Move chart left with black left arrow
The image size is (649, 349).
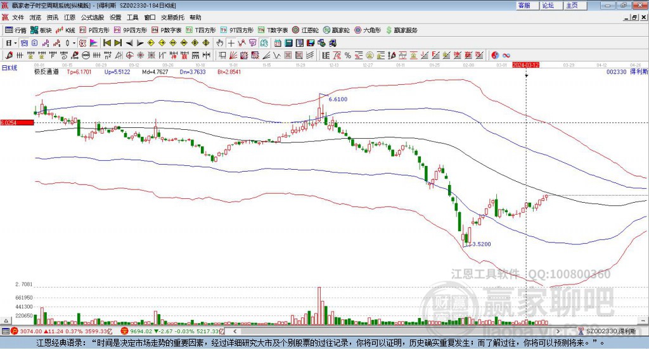coord(129,43)
